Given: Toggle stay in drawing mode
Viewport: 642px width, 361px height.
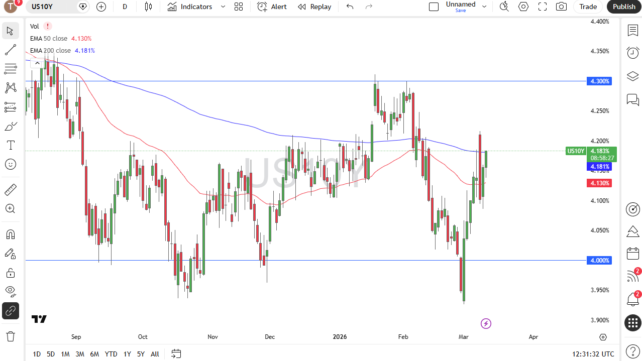Looking at the screenshot, I should [x=10, y=254].
